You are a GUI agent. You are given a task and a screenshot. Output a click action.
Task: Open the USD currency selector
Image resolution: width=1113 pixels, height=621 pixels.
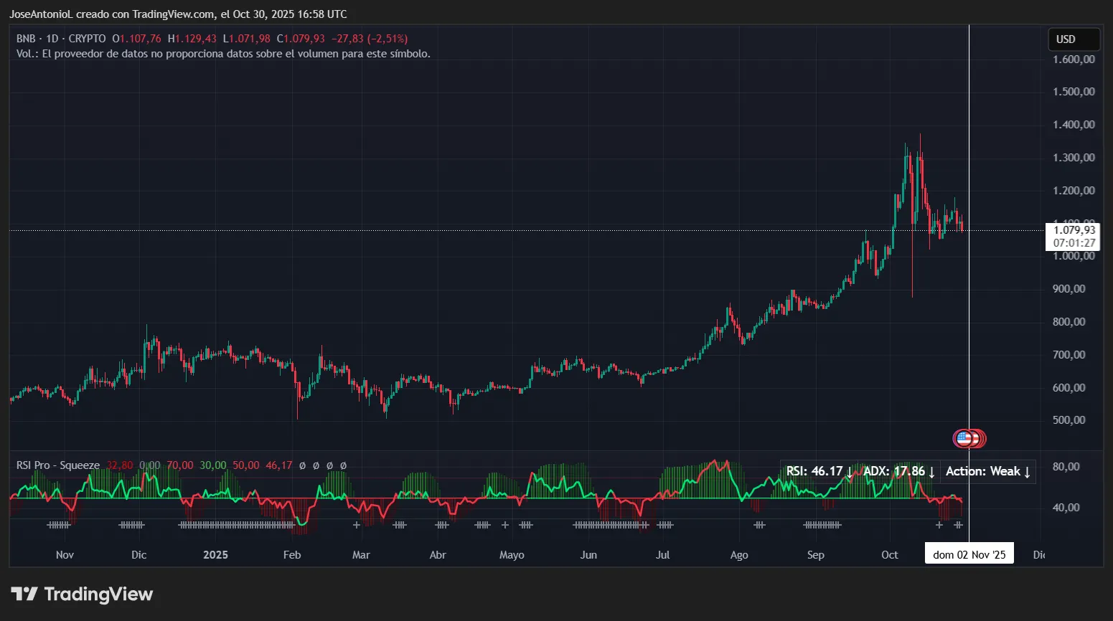click(1073, 39)
